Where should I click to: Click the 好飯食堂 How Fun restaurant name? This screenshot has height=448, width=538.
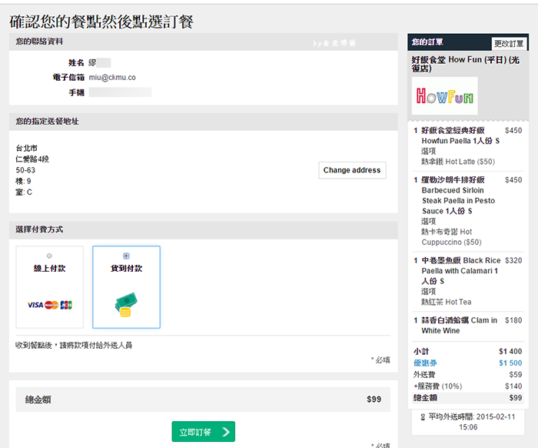(x=466, y=64)
